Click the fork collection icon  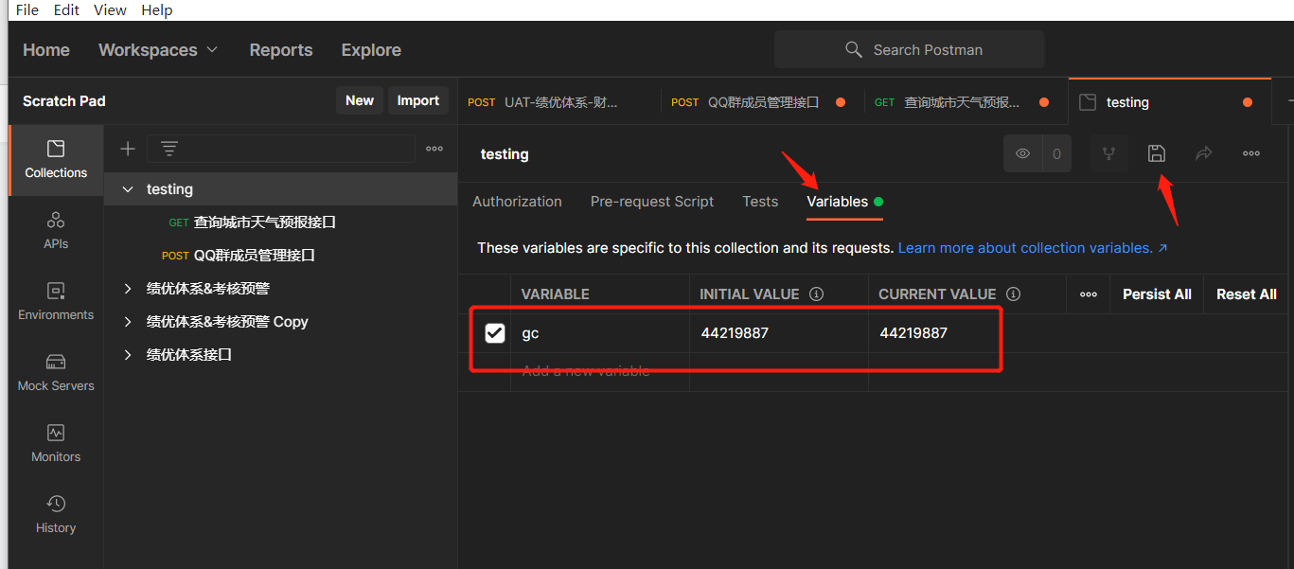point(1108,153)
